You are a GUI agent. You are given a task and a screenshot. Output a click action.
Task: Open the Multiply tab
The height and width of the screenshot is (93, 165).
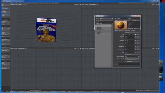click(x=20, y=3)
